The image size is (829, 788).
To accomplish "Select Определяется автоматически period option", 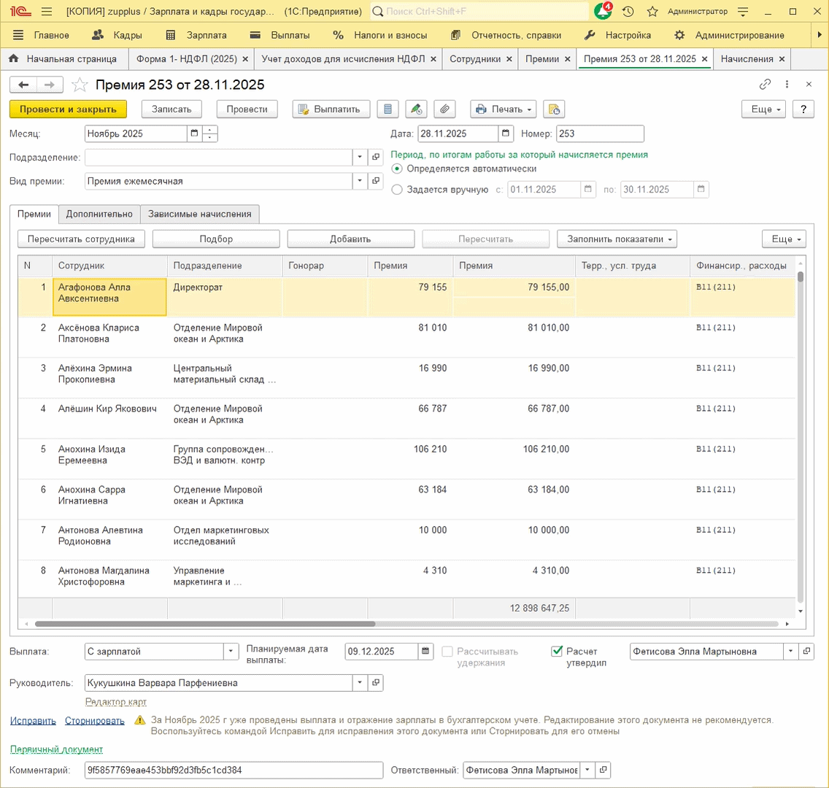I will click(x=397, y=169).
